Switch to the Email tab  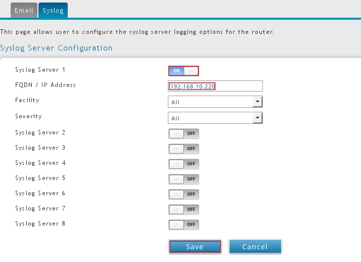[24, 10]
